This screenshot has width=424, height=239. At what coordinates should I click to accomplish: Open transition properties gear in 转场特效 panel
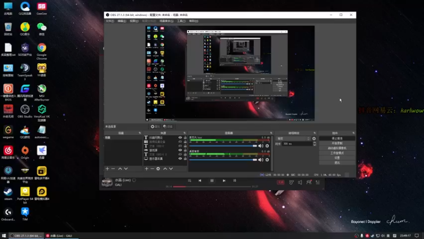click(314, 139)
